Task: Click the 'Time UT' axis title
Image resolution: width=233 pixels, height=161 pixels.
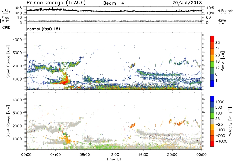Action: (114, 159)
